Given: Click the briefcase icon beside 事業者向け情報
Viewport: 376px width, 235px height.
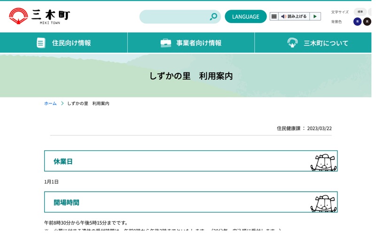Looking at the screenshot, I should (166, 43).
